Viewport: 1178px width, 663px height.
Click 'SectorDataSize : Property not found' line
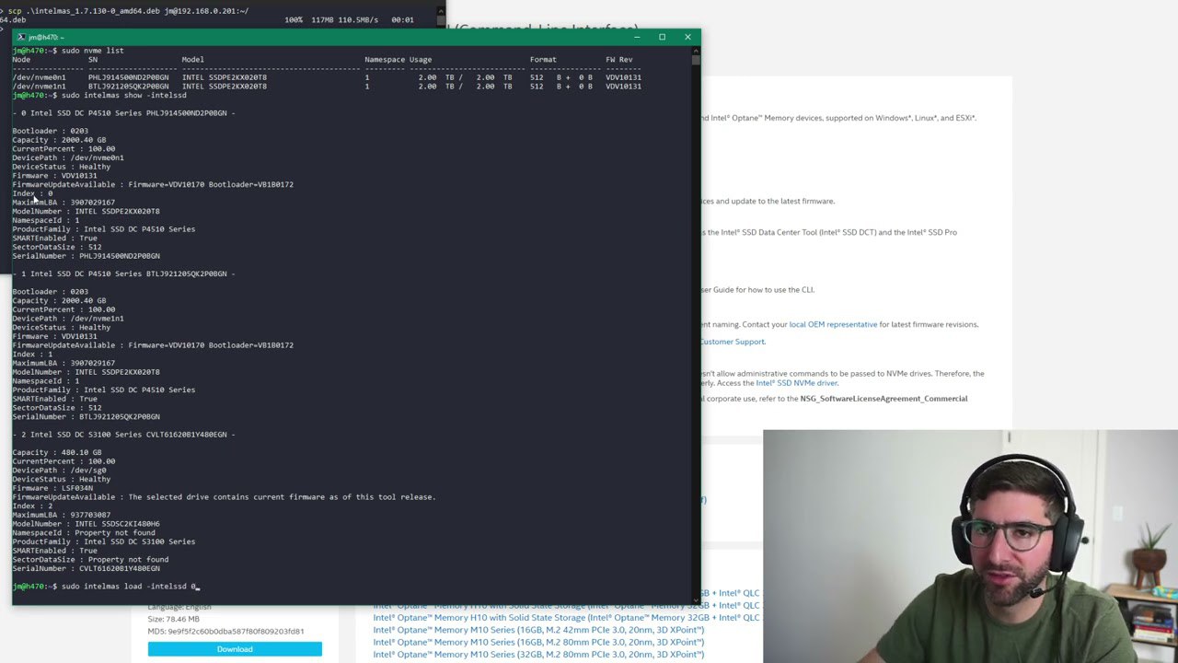click(x=90, y=560)
